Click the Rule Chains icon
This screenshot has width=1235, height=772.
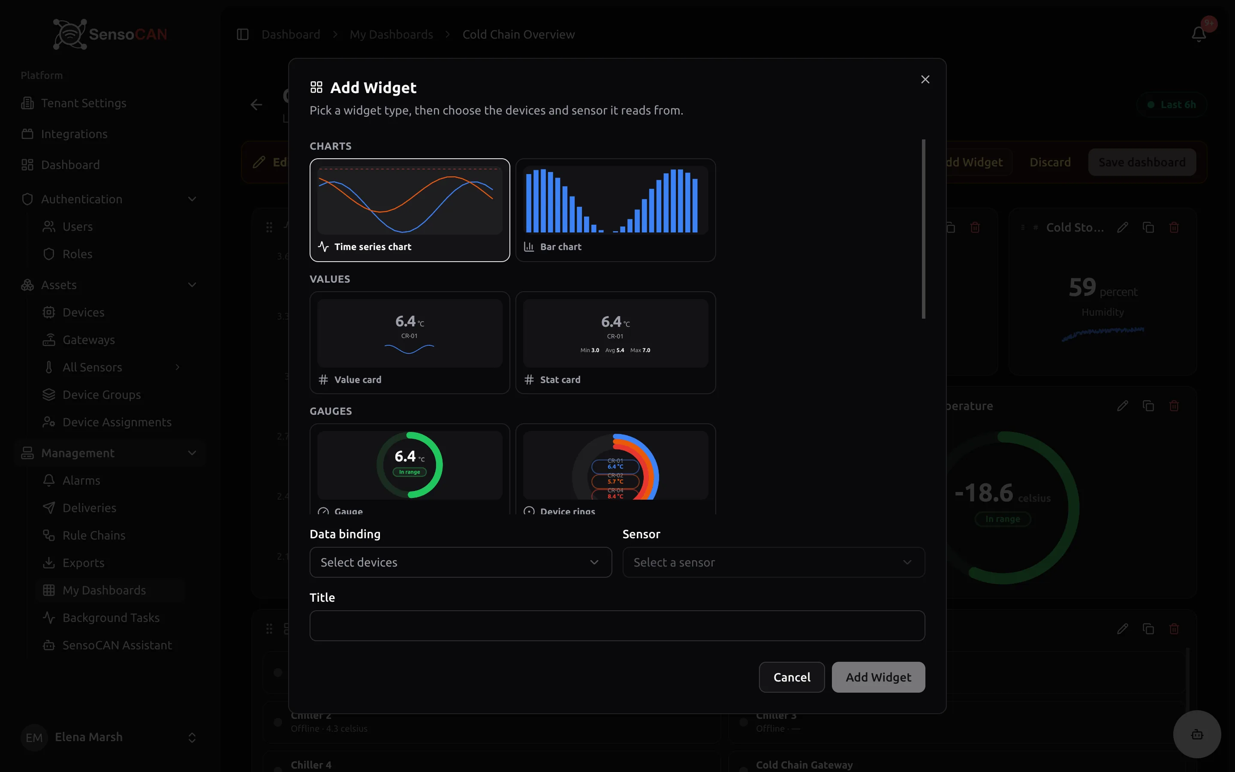tap(49, 536)
